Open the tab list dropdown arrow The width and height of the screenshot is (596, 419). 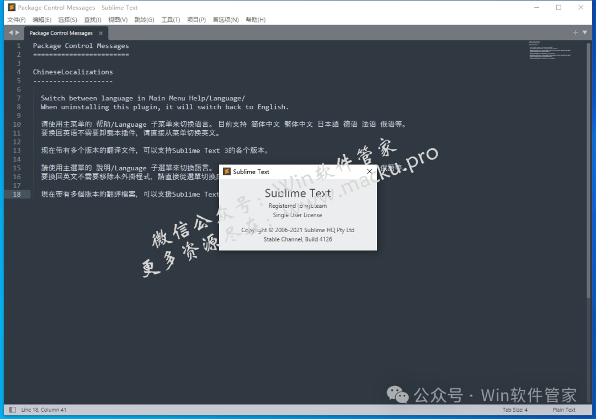pos(584,33)
